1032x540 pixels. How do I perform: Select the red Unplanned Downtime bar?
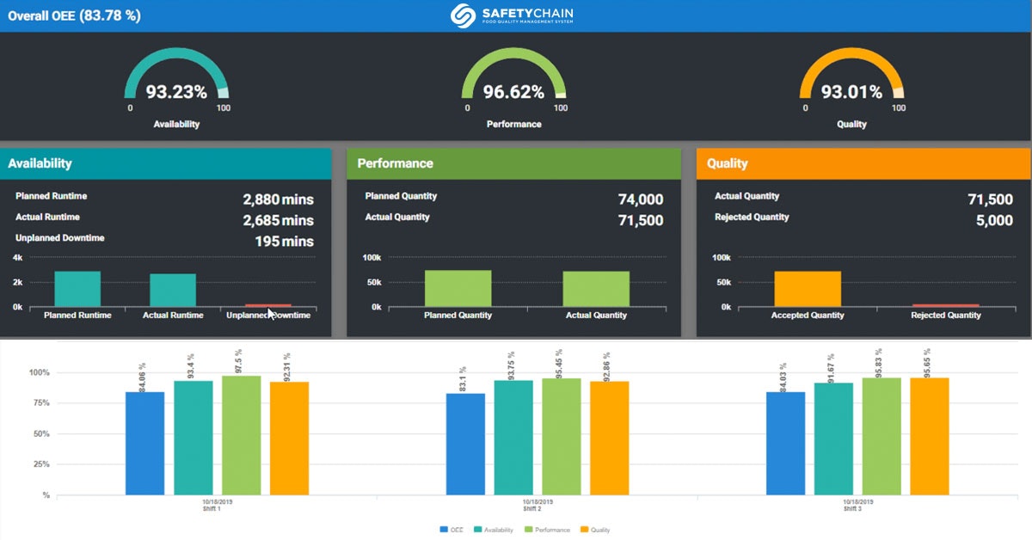267,305
